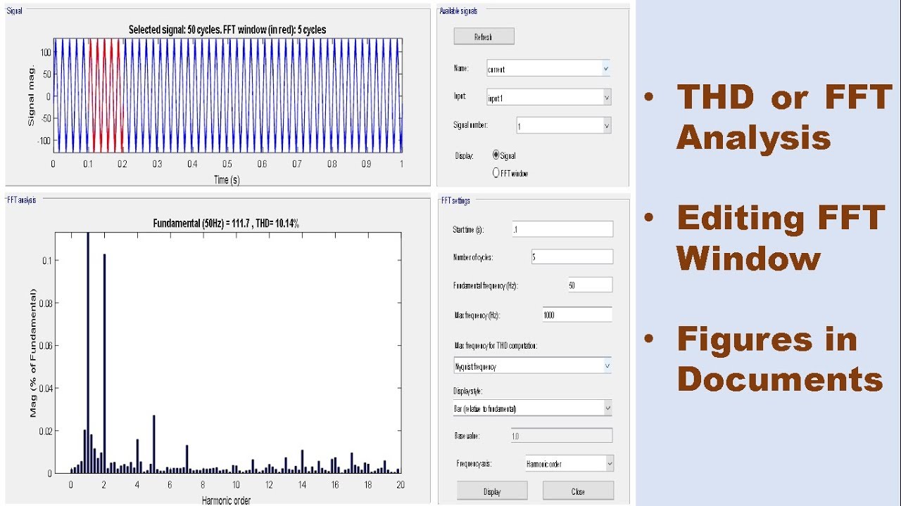Open the Display style dropdown

coord(533,408)
